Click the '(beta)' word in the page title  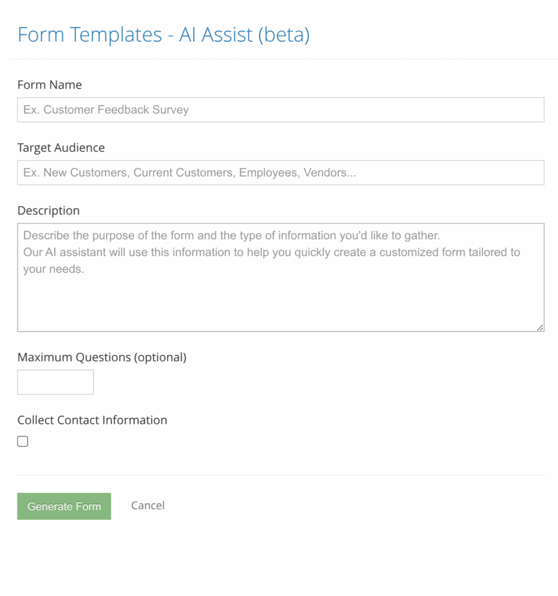(x=284, y=35)
